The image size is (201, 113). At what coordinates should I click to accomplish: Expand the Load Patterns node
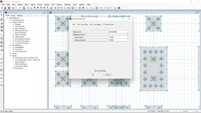coord(14,47)
